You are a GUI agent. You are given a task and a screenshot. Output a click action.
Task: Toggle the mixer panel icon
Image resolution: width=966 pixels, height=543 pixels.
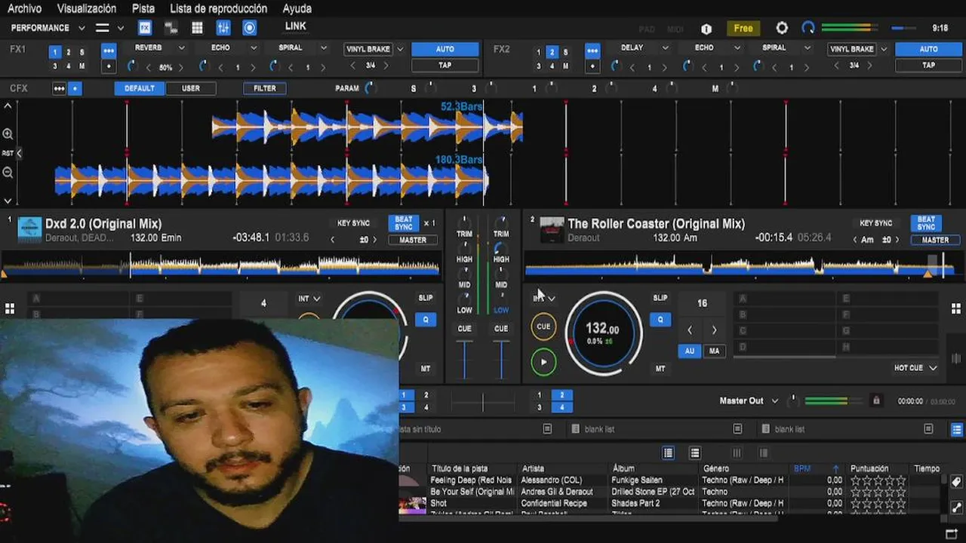(223, 28)
